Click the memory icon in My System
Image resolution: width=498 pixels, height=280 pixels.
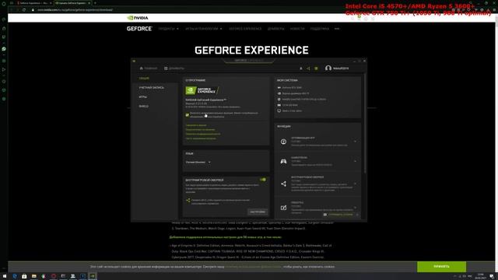click(x=279, y=105)
